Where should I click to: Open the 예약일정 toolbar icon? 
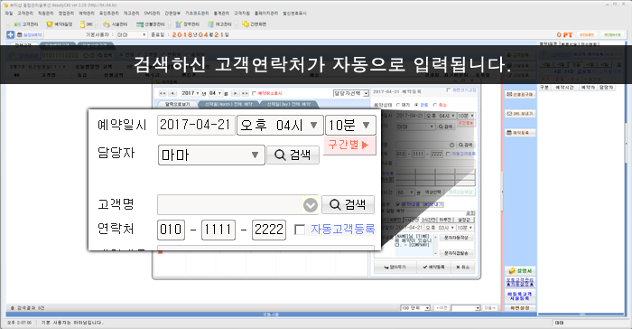[x=49, y=24]
